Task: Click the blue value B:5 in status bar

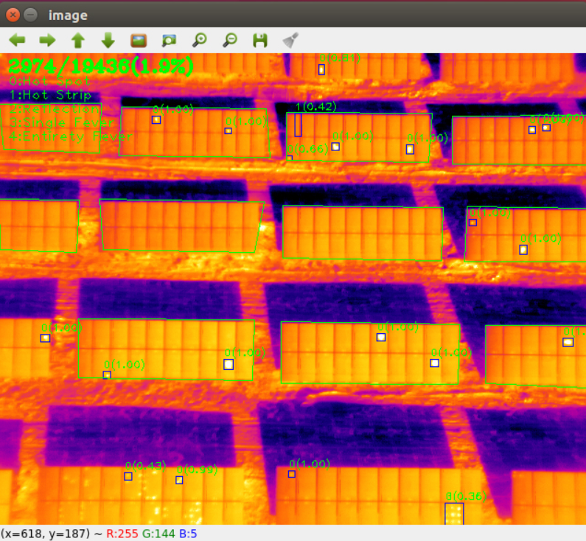Action: [188, 534]
